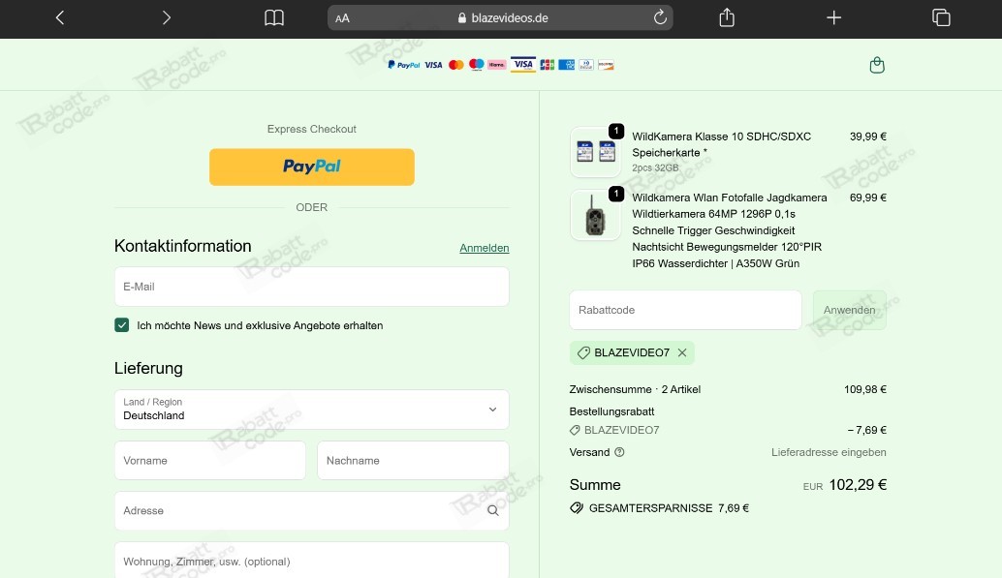The height and width of the screenshot is (578, 1002).
Task: Click the Versand help question mark icon
Action: tap(617, 452)
